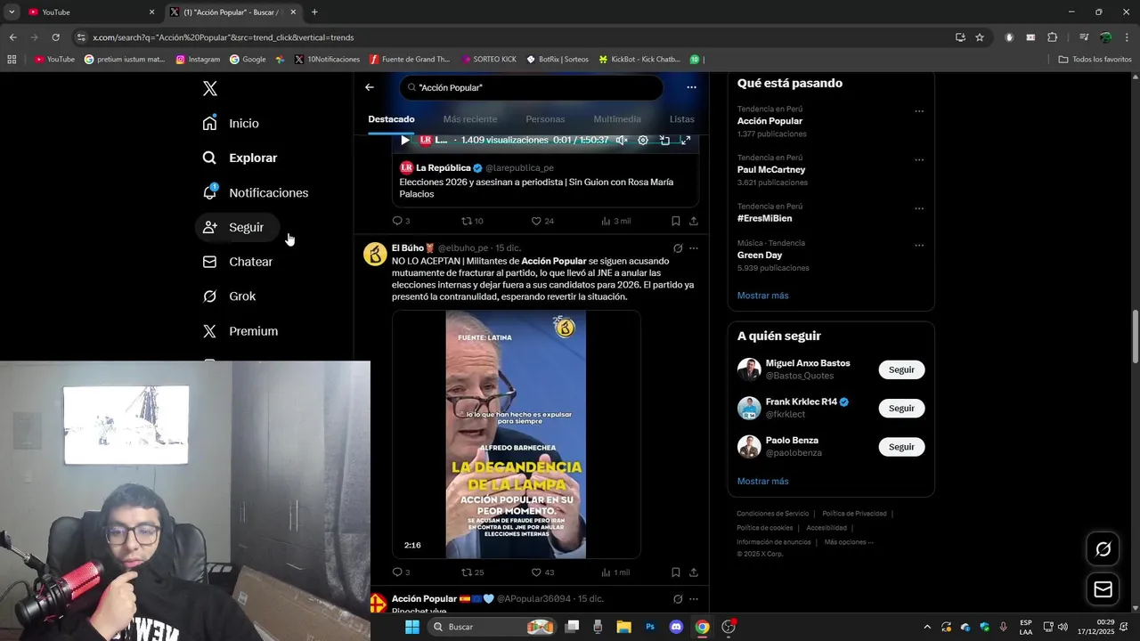
Task: Click the "Acción Popular" search field
Action: [x=532, y=87]
